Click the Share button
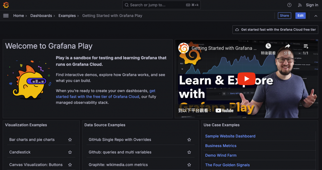This screenshot has height=170, width=322. pos(284,16)
